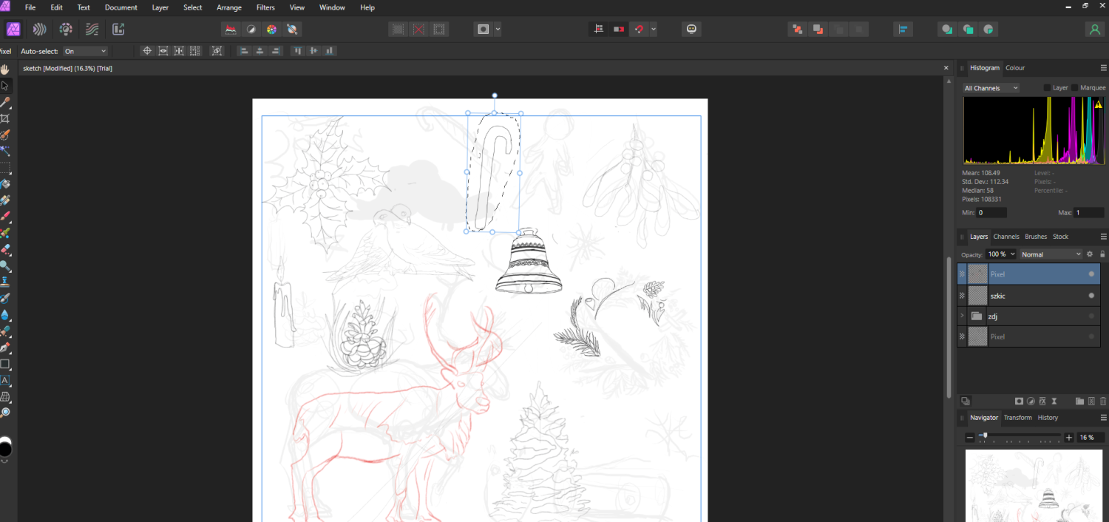1109x522 pixels.
Task: Hide the szkic layer
Action: (x=1091, y=296)
